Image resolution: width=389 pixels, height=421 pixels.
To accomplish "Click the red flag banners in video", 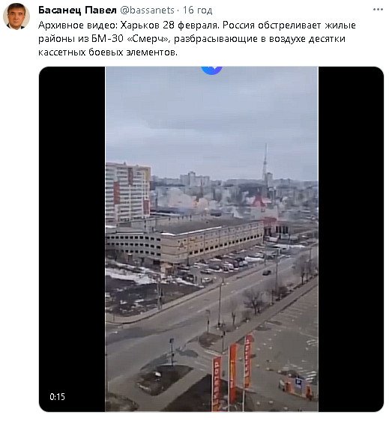I will click(x=233, y=372).
